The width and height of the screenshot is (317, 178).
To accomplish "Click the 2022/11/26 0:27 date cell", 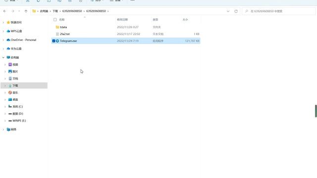I will click(128, 27).
